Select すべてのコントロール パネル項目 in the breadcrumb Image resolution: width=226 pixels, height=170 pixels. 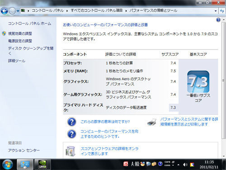coord(97,10)
